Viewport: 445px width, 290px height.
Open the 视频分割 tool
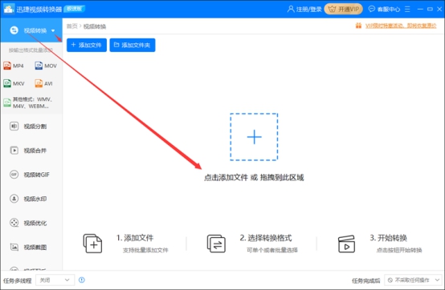coord(31,127)
